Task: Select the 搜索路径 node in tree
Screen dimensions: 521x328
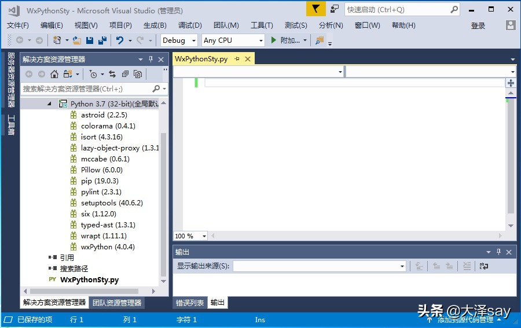Action: pos(74,268)
